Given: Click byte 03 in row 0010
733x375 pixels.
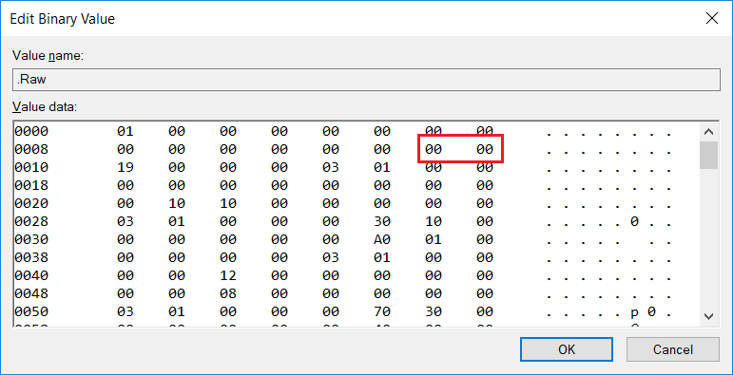Looking at the screenshot, I should click(x=331, y=167).
